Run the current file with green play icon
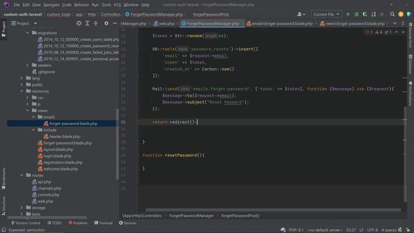 tap(348, 14)
